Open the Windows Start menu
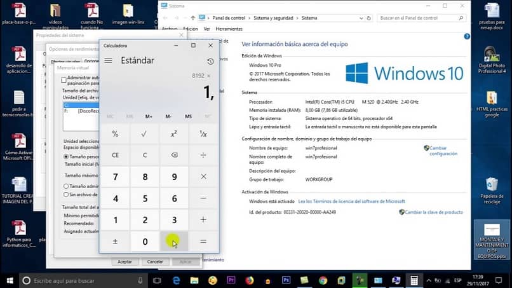The height and width of the screenshot is (288, 512). 10,280
